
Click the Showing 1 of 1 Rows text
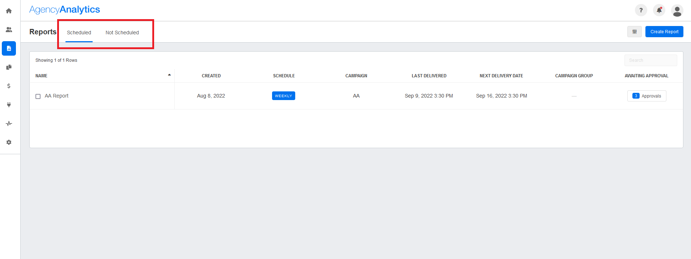[x=56, y=60]
